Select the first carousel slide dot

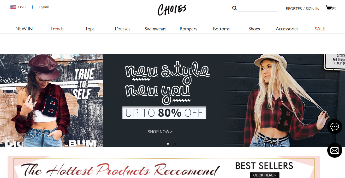point(168,144)
